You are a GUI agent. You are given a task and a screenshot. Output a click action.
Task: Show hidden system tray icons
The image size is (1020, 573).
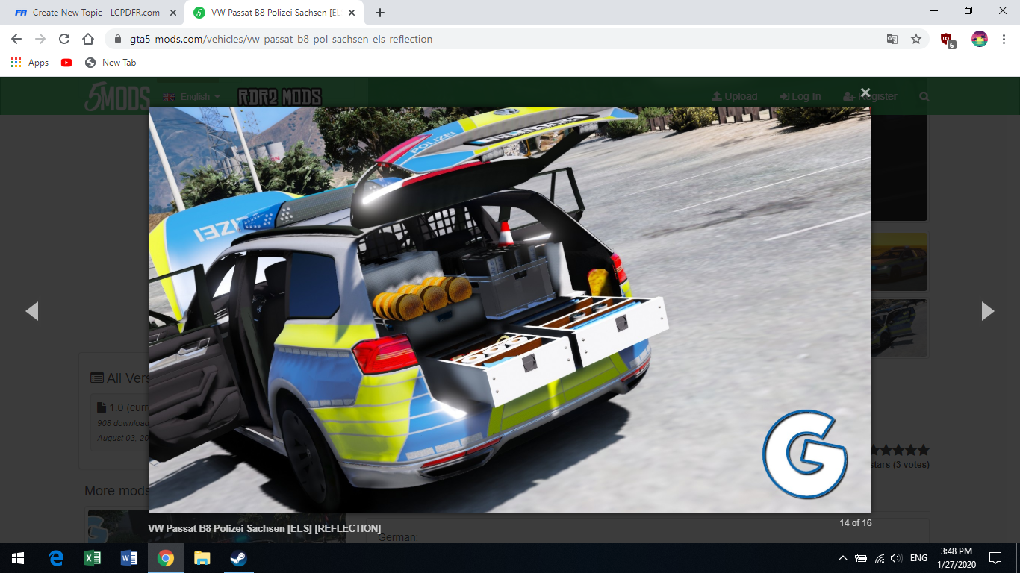843,558
